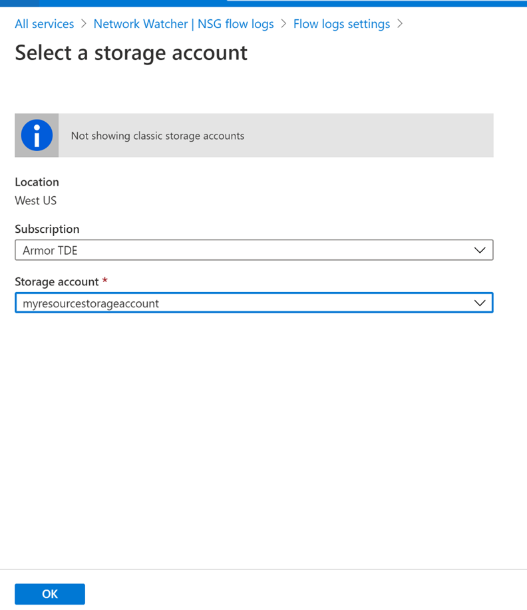Click the blue information icon
The image size is (527, 610).
(x=37, y=135)
